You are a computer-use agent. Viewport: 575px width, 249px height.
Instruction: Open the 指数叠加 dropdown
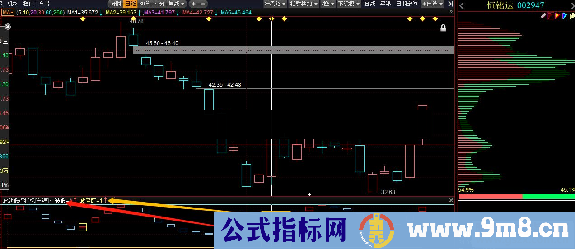coord(304,4)
